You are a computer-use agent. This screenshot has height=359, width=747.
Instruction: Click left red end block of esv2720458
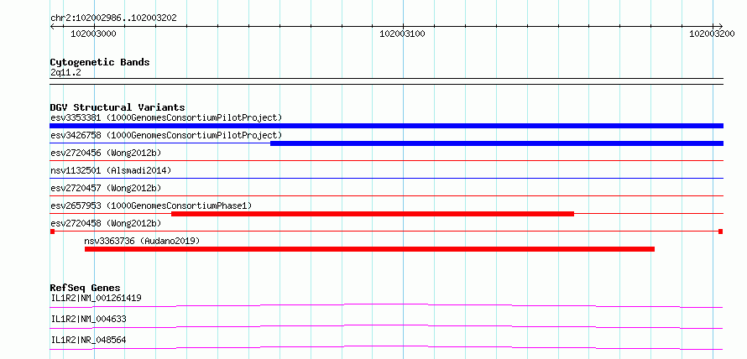52,232
